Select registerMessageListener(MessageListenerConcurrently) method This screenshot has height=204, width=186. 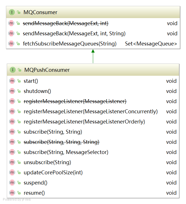click(x=91, y=112)
